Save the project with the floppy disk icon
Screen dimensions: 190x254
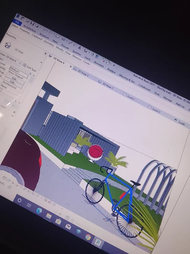point(32,24)
